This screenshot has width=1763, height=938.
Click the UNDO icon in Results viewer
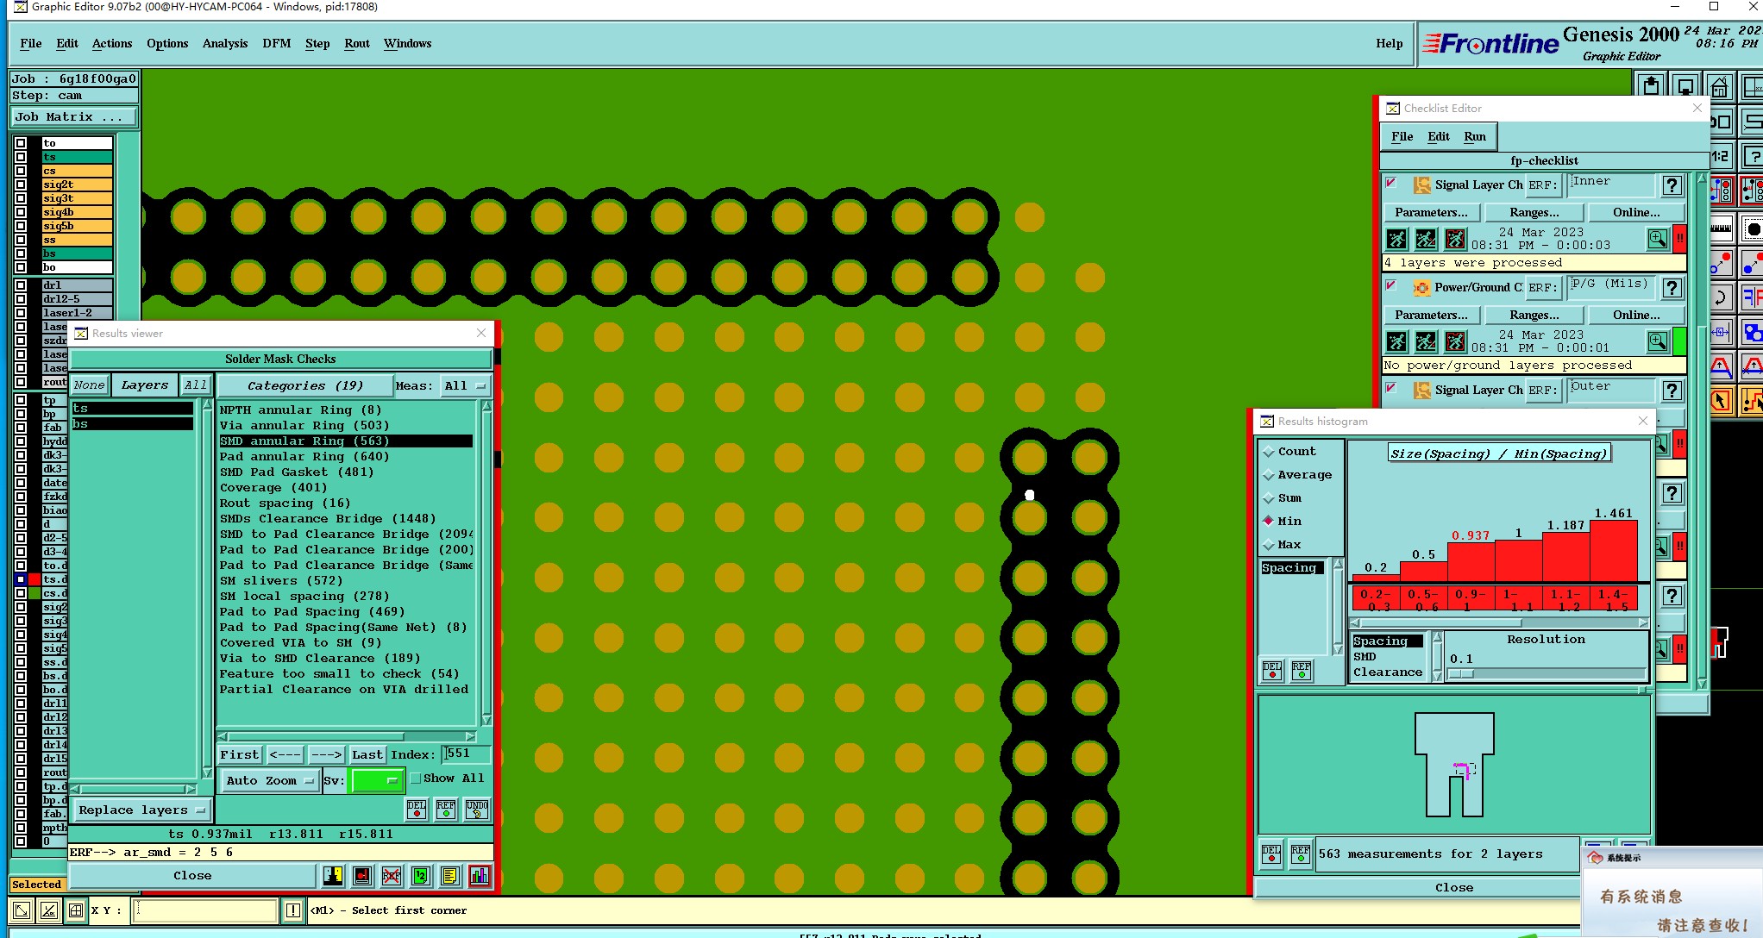477,809
